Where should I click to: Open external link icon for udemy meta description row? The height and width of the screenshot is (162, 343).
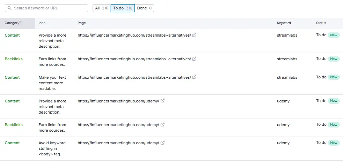coord(162,101)
